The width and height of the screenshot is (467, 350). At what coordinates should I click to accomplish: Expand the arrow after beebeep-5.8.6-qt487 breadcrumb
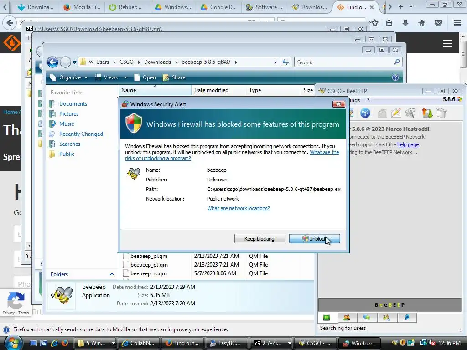(x=236, y=62)
